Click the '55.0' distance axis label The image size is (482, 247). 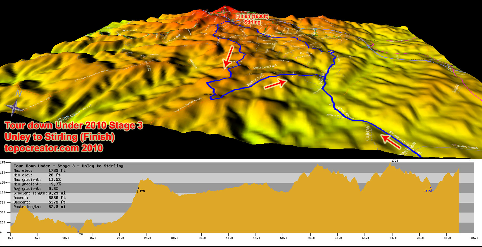click(311, 238)
